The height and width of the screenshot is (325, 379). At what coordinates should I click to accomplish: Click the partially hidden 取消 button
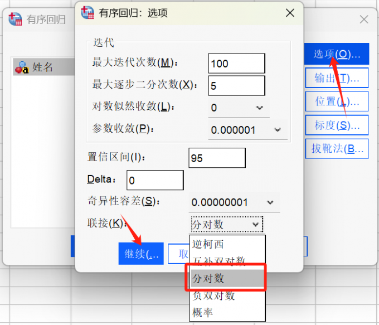click(x=179, y=254)
